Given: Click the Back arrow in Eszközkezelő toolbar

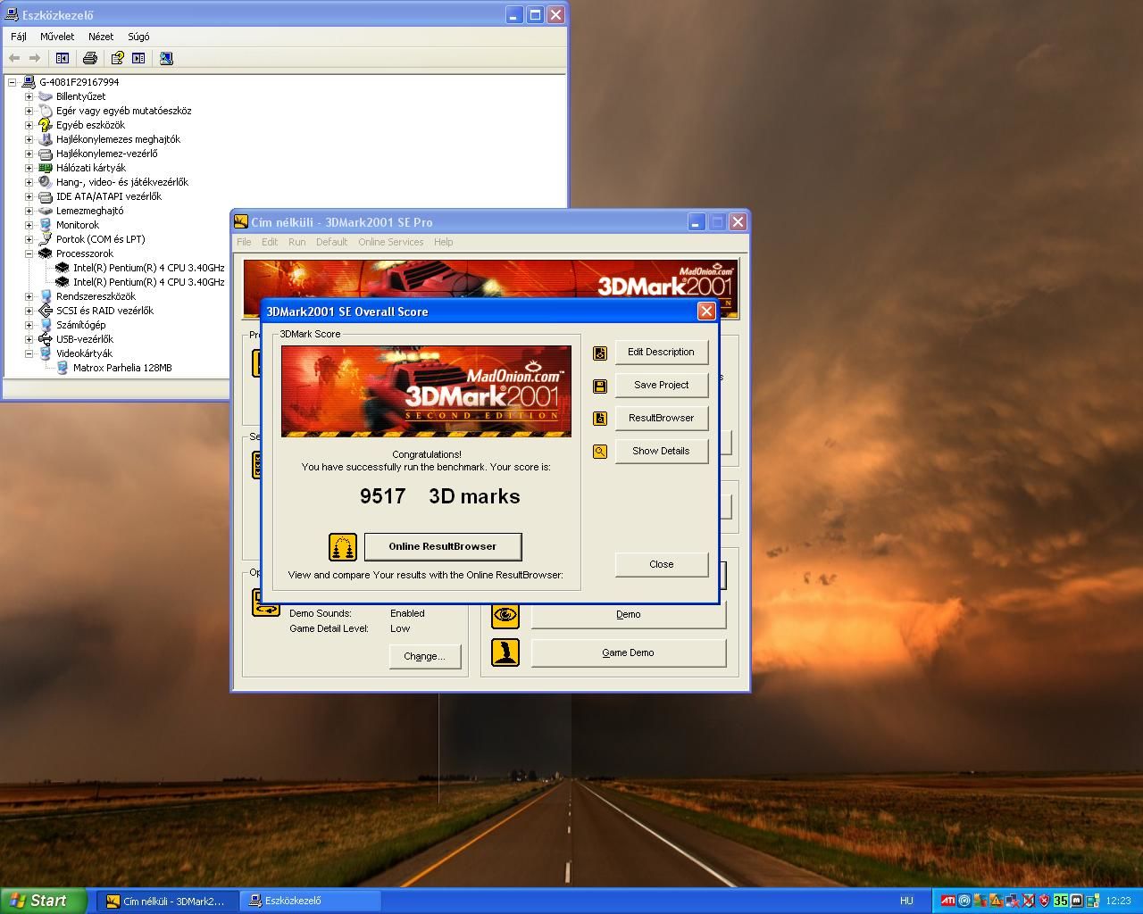Looking at the screenshot, I should point(14,58).
